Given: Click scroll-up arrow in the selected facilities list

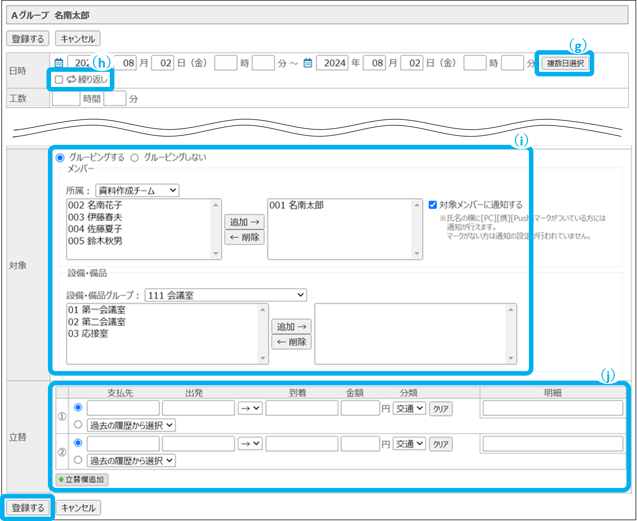Looking at the screenshot, I should (x=511, y=310).
